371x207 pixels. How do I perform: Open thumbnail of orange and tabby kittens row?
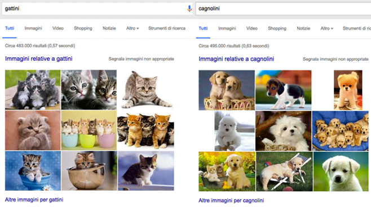click(x=145, y=130)
